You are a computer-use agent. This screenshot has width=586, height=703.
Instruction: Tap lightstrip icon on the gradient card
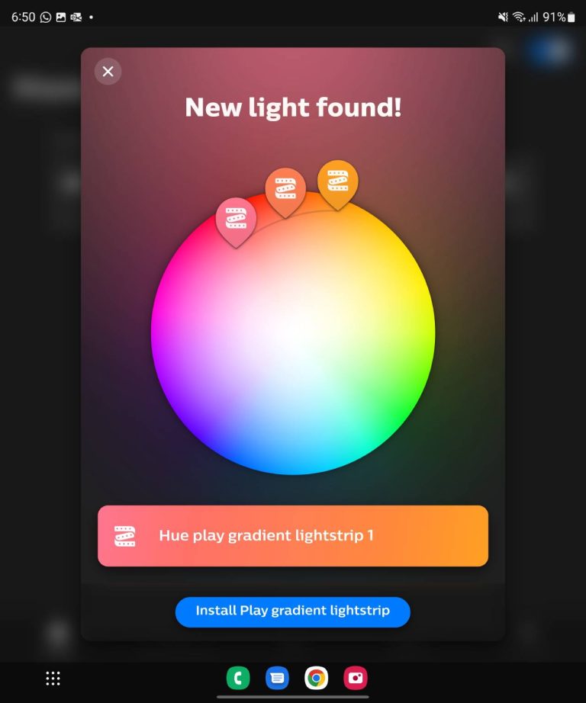[124, 536]
